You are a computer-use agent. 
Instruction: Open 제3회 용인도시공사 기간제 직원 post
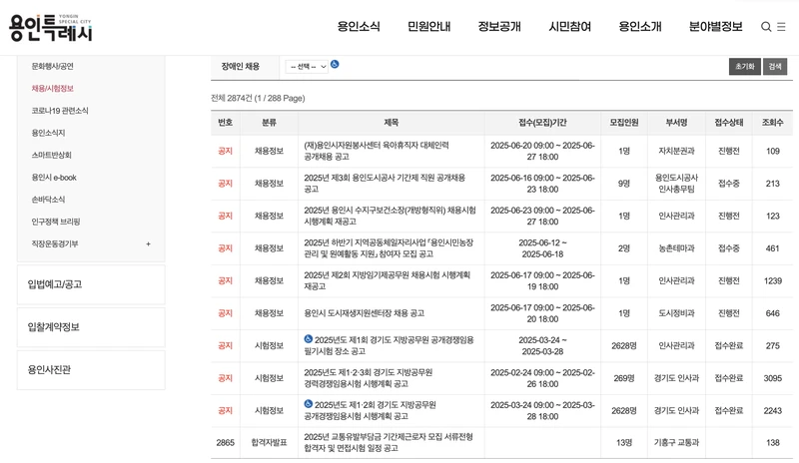pyautogui.click(x=385, y=184)
